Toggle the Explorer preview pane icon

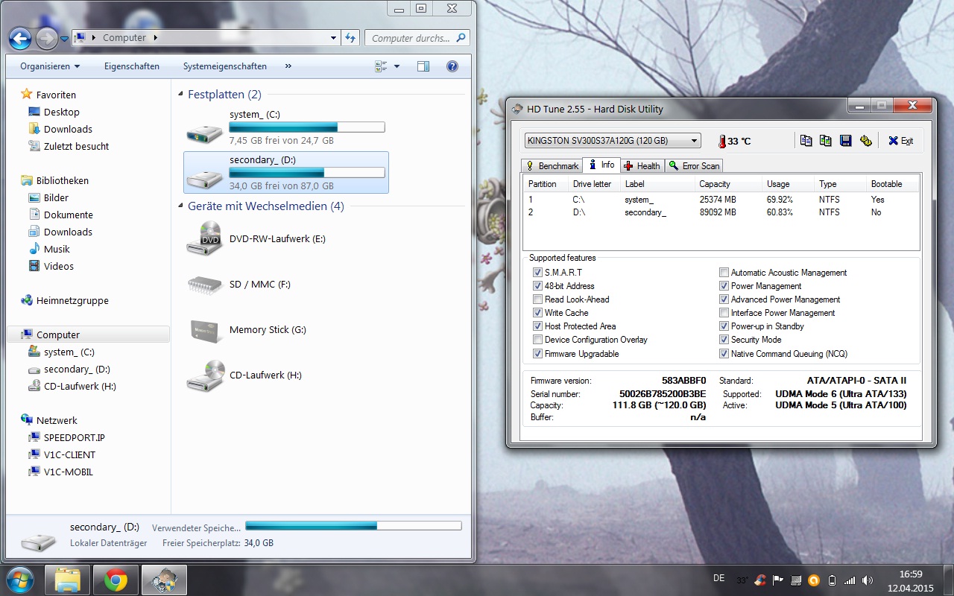423,66
